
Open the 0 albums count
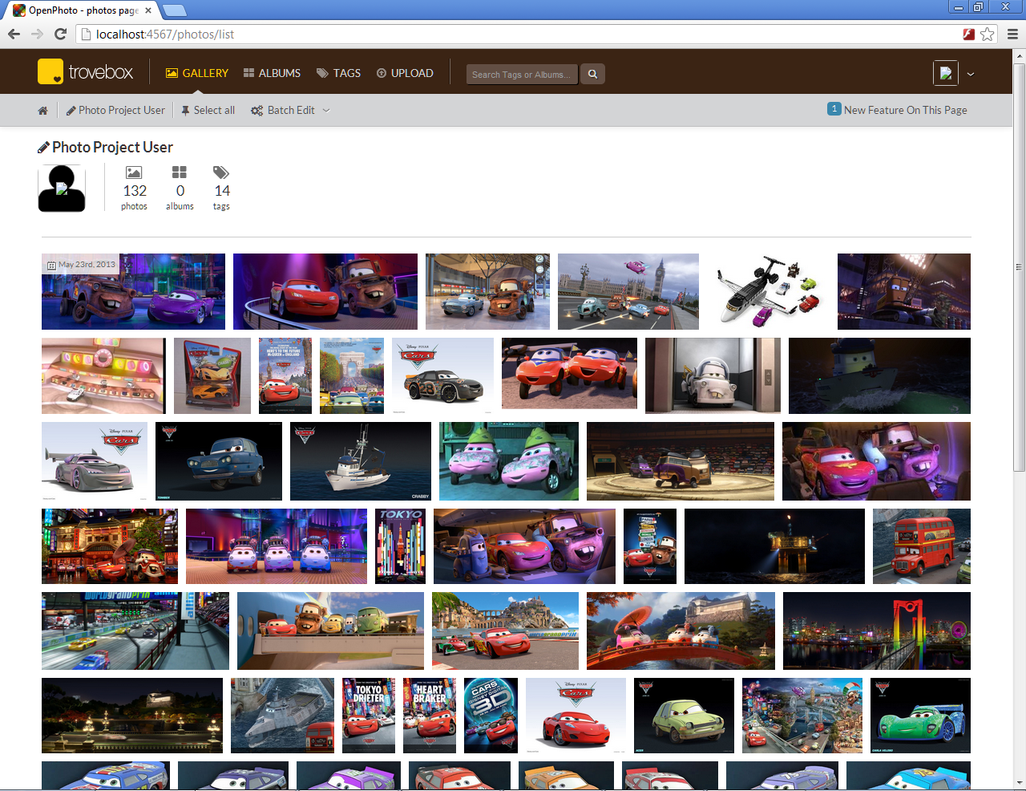click(x=180, y=189)
